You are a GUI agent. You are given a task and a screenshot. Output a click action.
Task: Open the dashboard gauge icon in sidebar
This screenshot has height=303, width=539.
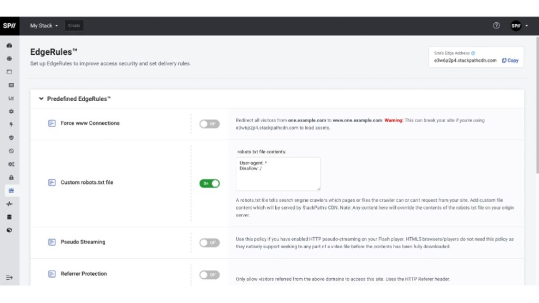[9, 45]
